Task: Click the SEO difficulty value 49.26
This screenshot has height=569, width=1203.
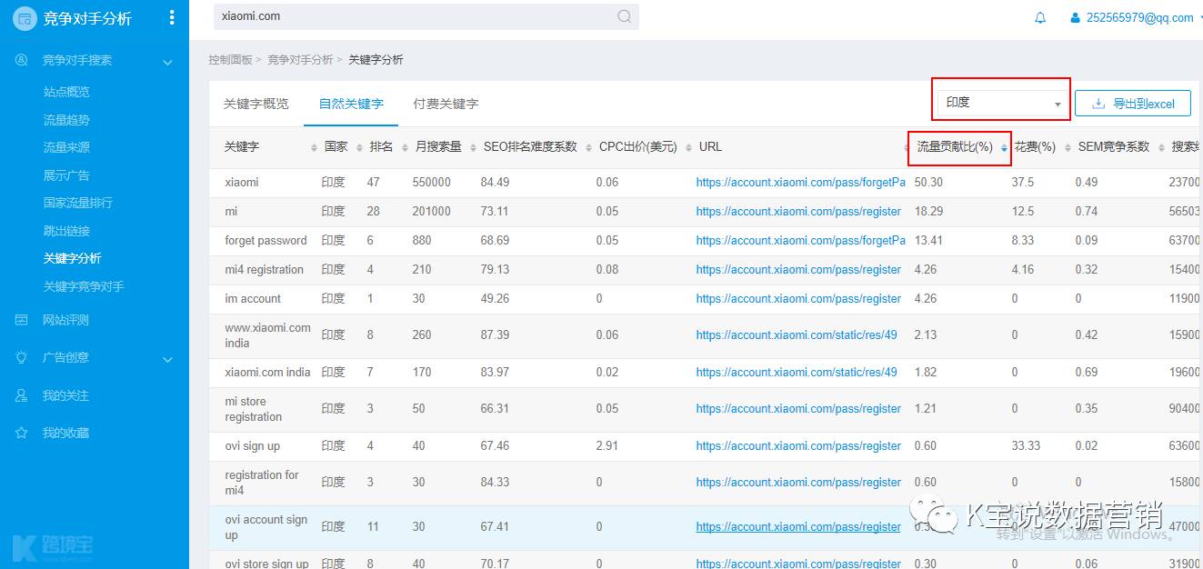Action: 496,298
